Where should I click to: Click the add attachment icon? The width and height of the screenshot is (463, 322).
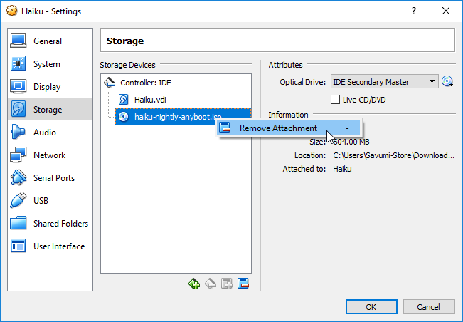(x=227, y=284)
